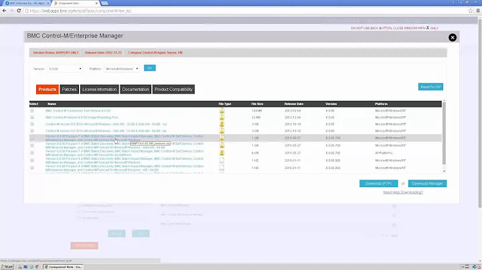Open Control-M 8.0.00 Windows zip link
482x270 pixels.
pos(106,131)
